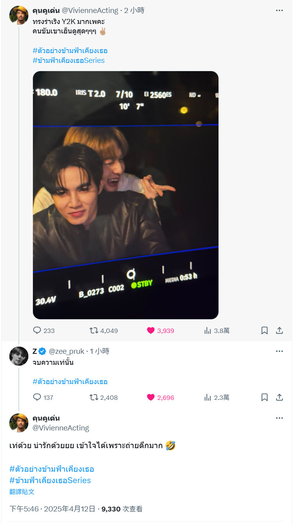Click 翻譯貼文 to translate the post
The height and width of the screenshot is (524, 293).
click(22, 492)
